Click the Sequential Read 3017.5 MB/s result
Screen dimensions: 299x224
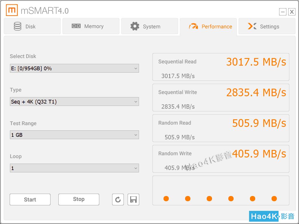tap(256, 62)
